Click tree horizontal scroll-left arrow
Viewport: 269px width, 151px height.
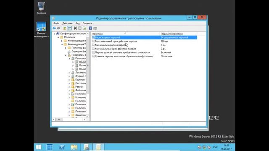pos(54,120)
